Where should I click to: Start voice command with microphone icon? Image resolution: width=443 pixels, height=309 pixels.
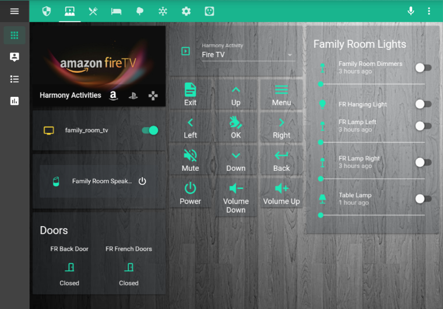click(x=411, y=11)
